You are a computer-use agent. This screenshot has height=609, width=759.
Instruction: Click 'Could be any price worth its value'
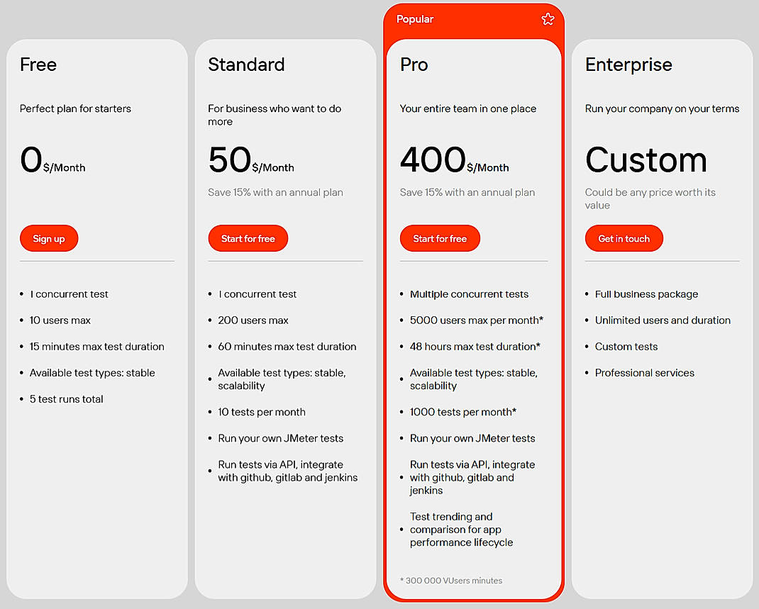coord(650,199)
